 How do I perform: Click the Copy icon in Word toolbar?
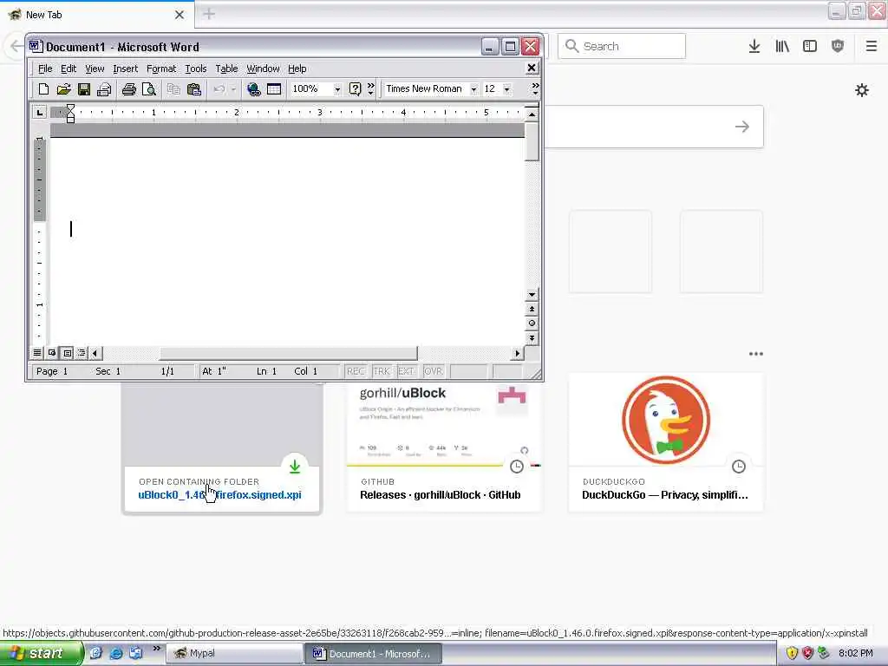click(173, 89)
